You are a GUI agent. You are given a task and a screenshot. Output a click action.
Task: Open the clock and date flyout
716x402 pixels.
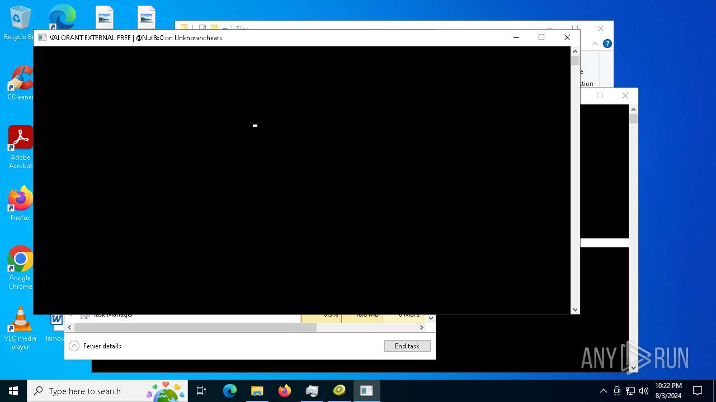coord(668,391)
